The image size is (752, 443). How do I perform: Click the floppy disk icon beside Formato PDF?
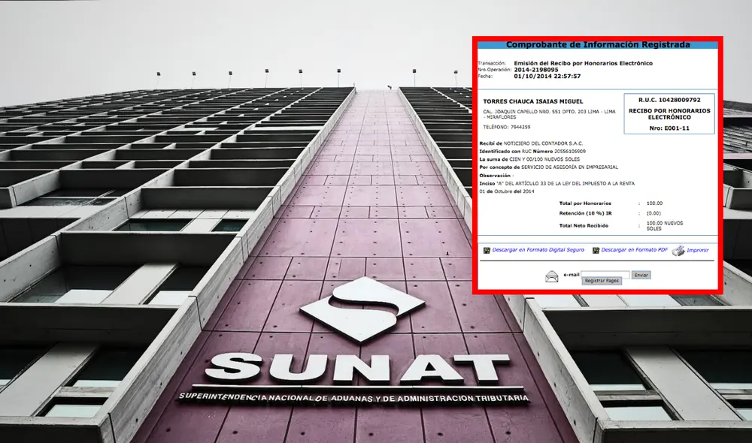[x=596, y=250]
